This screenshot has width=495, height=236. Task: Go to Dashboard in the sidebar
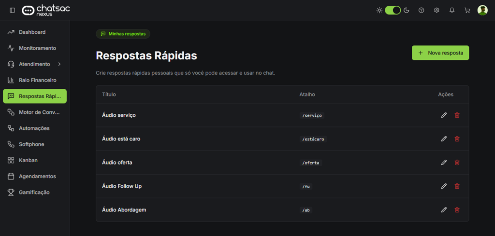35,32
